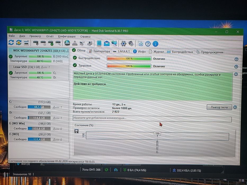Screen dimensions: 247x185
Task: Click green globe icon in torrent status bar
Action: coord(106,170)
